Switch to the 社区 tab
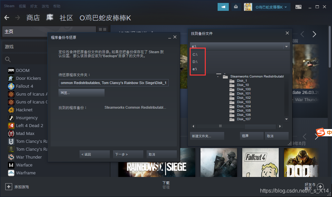The width and height of the screenshot is (332, 197). [x=66, y=18]
